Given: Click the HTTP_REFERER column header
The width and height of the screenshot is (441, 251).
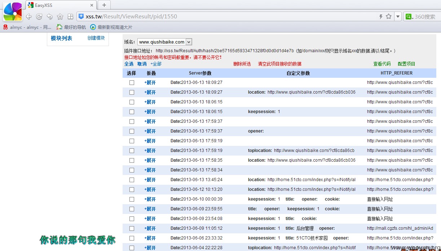Looking at the screenshot, I should [x=397, y=73].
